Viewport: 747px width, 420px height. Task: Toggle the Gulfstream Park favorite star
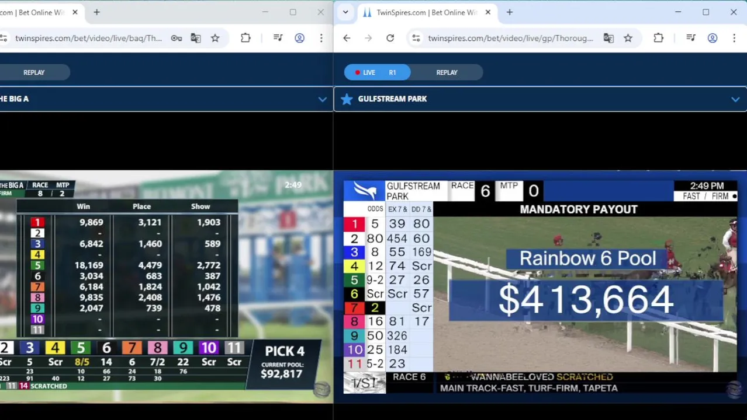(347, 99)
